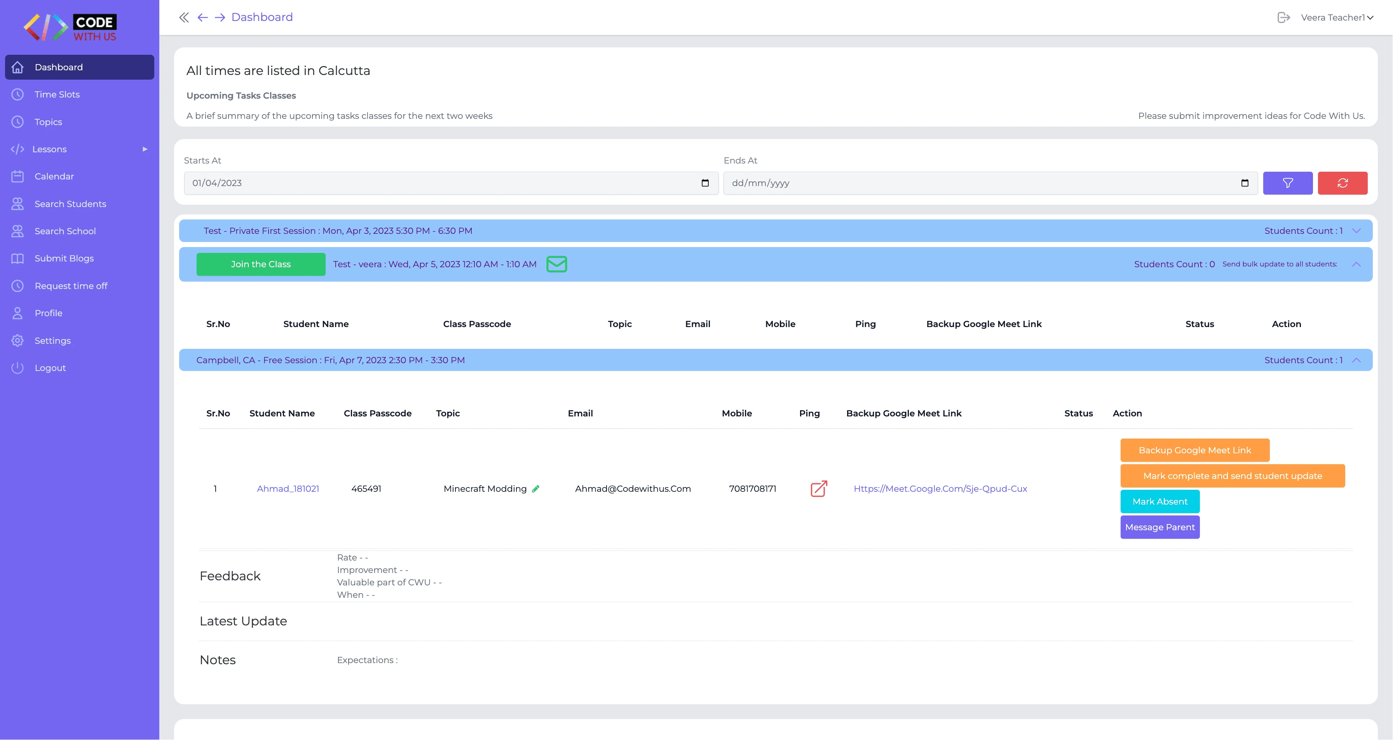Click the Profile person icon

(18, 313)
